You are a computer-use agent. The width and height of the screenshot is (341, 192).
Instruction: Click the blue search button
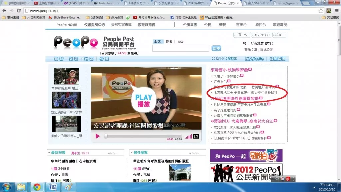pos(216,48)
